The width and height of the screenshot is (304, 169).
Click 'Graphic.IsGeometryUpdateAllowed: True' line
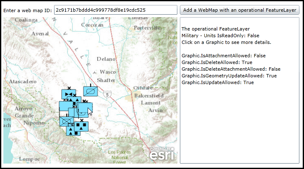229,76
